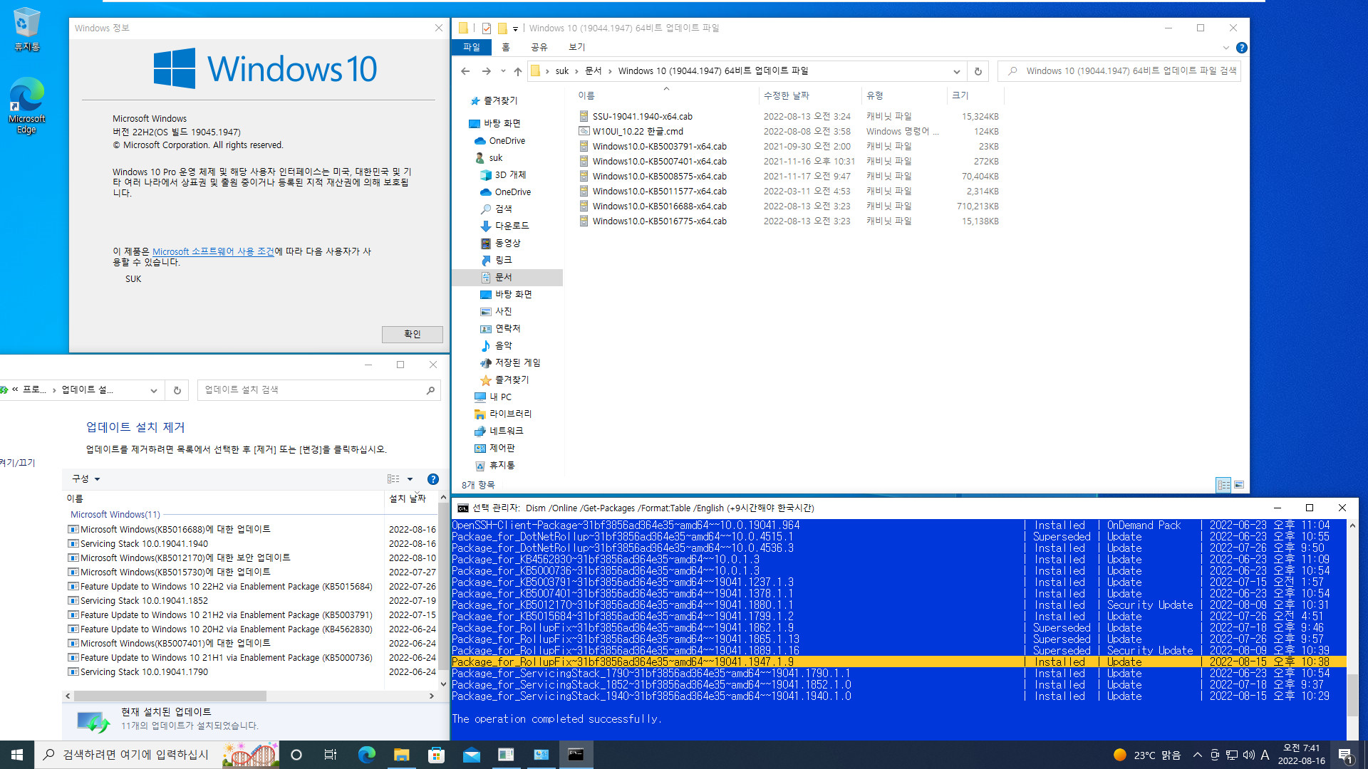
Task: Open the notification center icon
Action: click(1345, 755)
